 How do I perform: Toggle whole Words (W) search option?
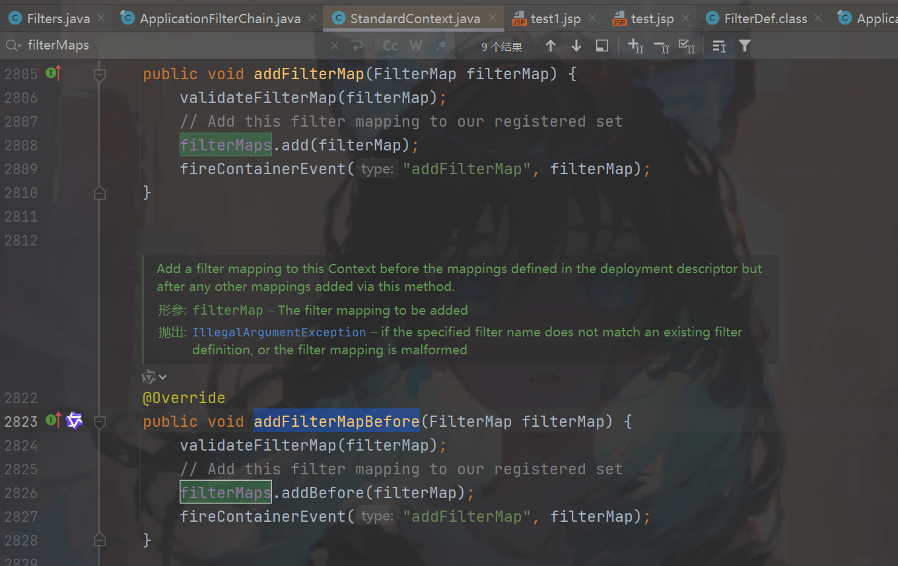415,46
